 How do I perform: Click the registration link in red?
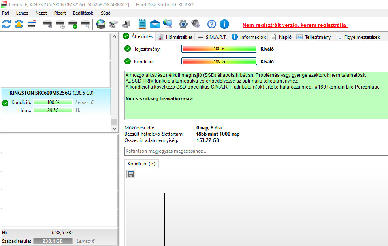295,25
